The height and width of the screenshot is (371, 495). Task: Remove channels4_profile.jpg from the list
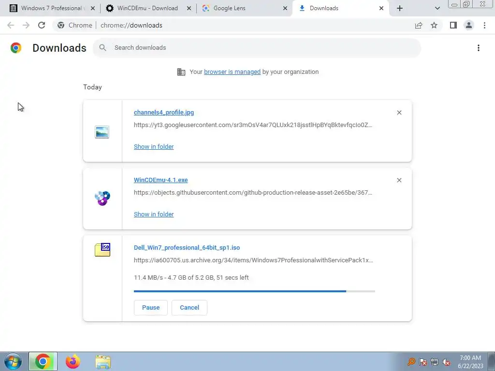pyautogui.click(x=399, y=113)
